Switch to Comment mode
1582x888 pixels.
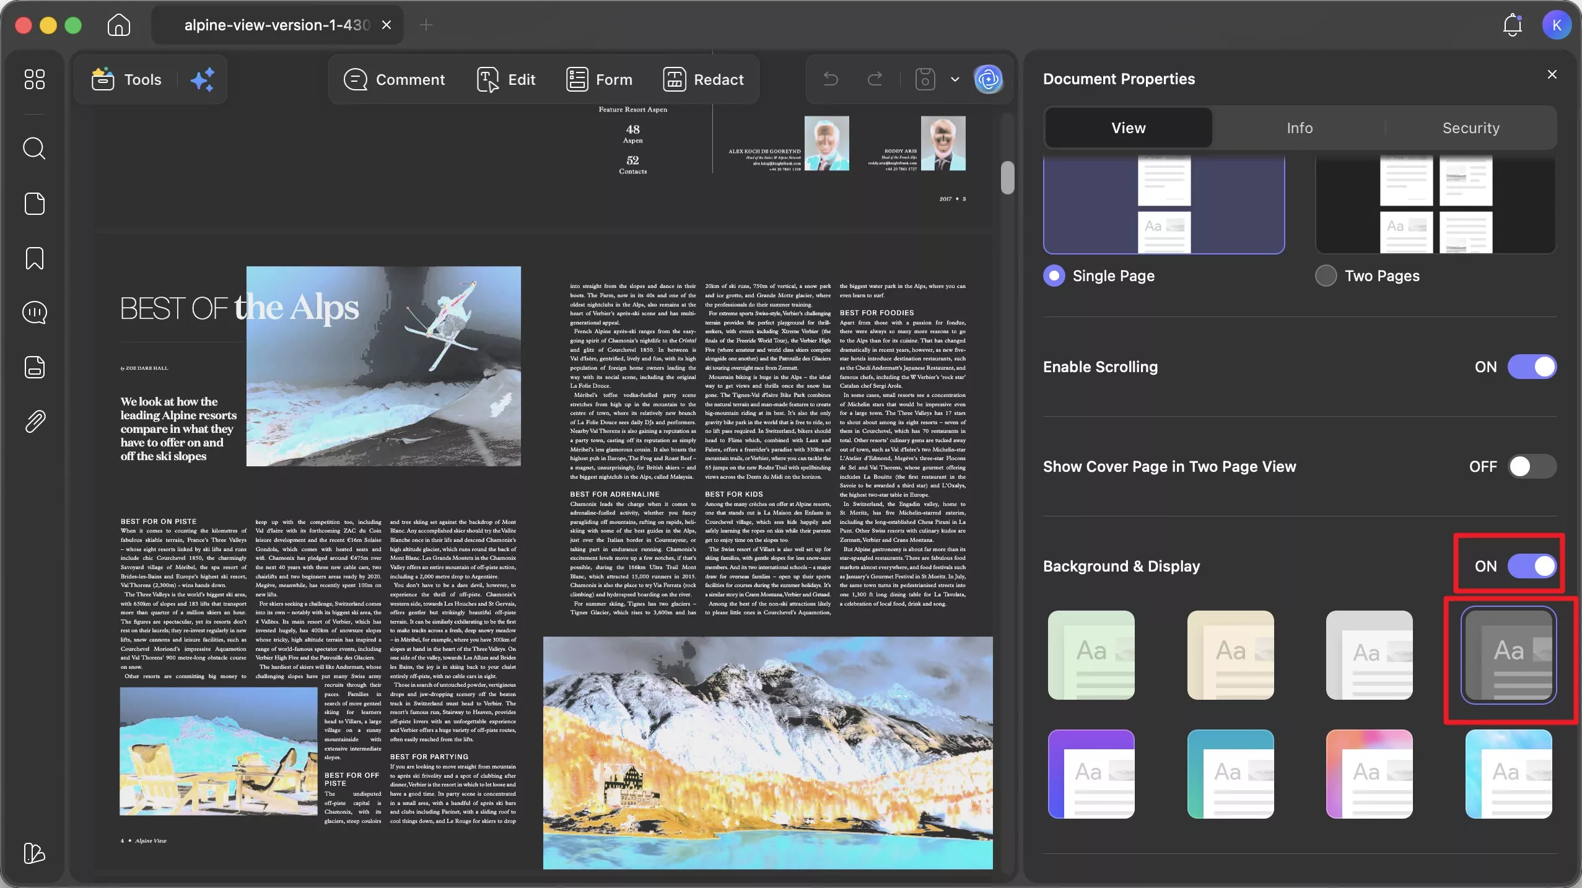pos(394,79)
